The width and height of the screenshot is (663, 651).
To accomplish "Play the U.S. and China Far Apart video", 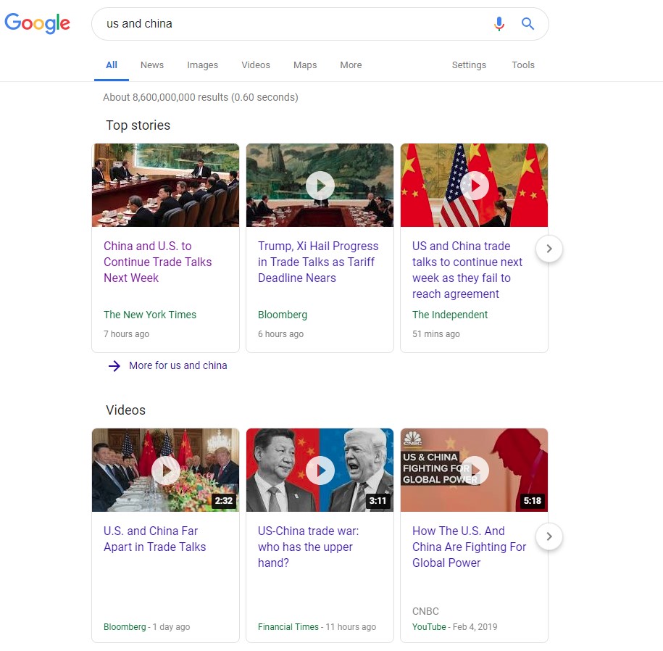I will (166, 470).
